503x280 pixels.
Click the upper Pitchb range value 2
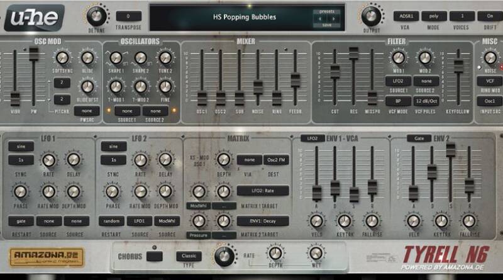point(62,83)
